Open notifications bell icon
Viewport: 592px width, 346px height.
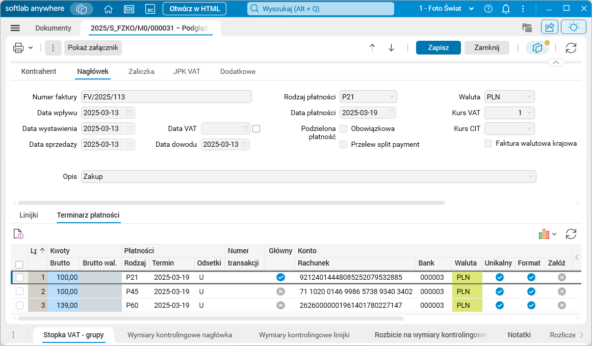pos(506,9)
